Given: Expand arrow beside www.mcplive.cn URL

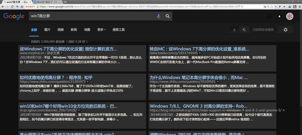Looking at the screenshot, I should coord(61,53).
